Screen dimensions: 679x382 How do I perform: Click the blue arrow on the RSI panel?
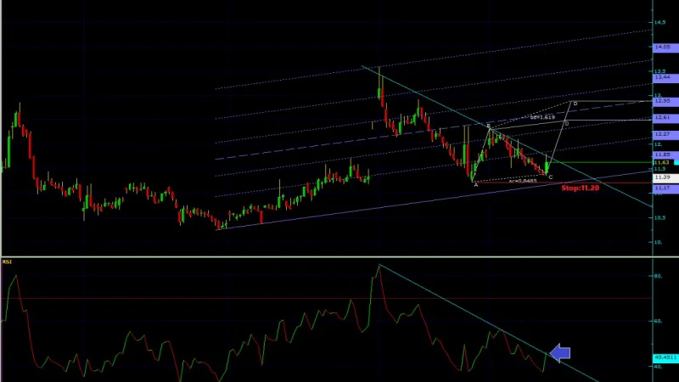tap(560, 353)
